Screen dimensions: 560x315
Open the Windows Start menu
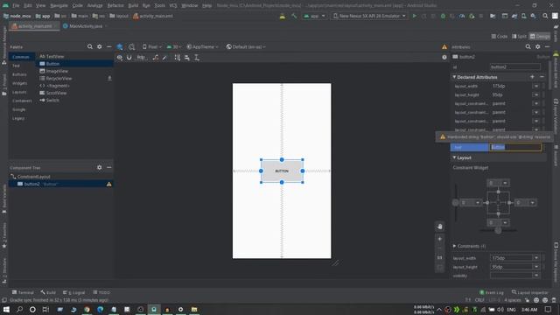click(x=6, y=309)
